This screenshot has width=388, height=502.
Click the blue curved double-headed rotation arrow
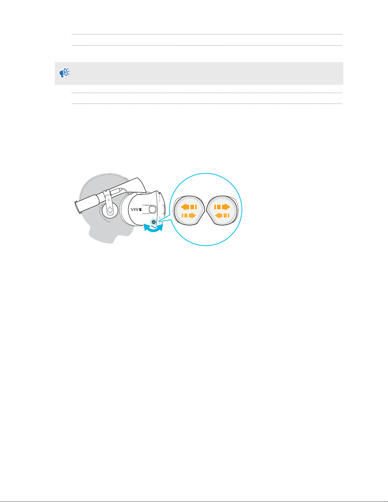154,229
